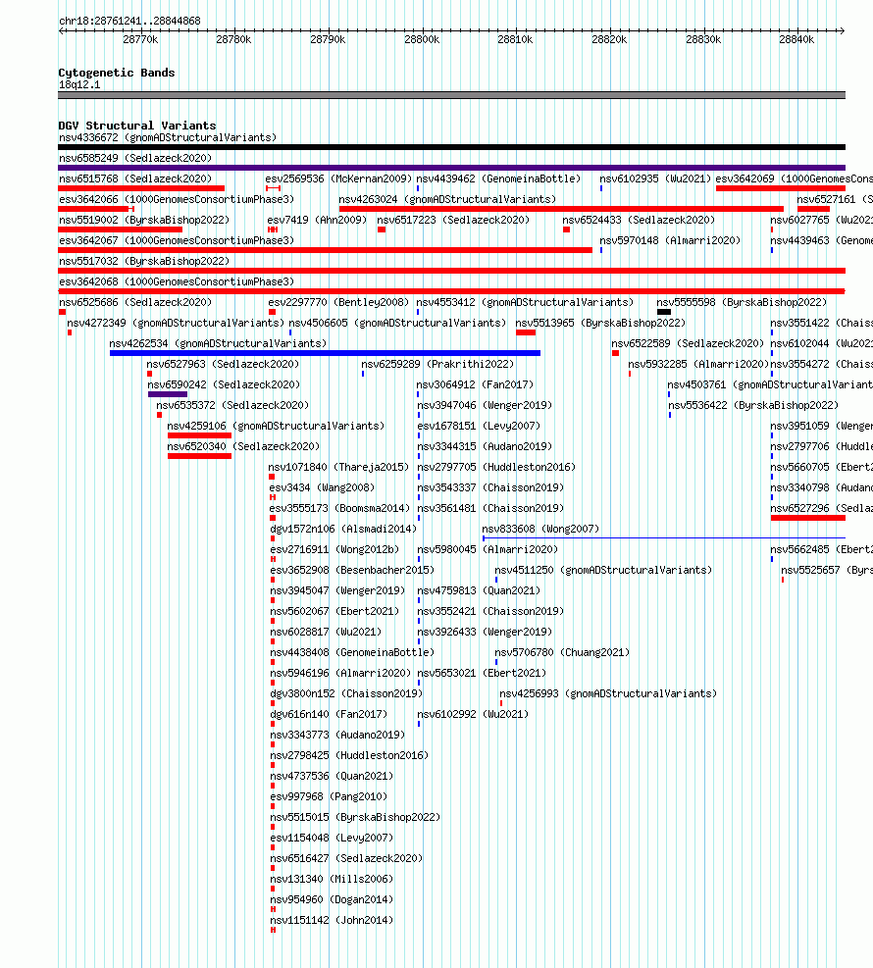The width and height of the screenshot is (873, 968).
Task: Select esv2297770 (Bentley2008) label
Action: point(338,302)
